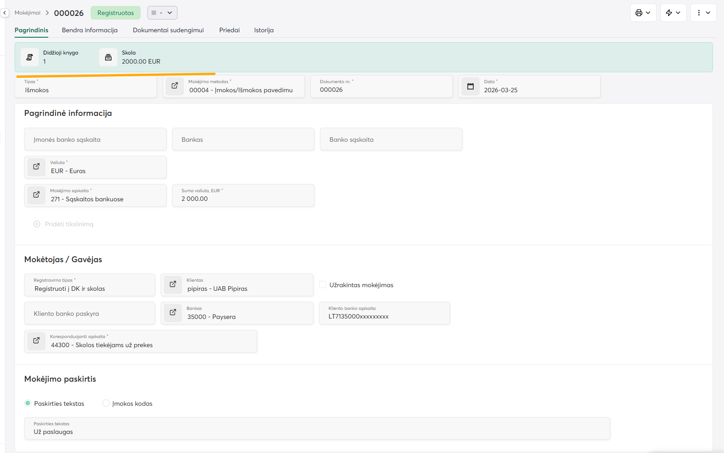
Task: Open the Valiuta linked record icon
Action: (x=36, y=167)
